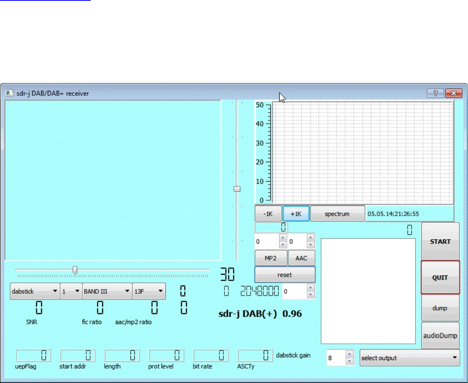Click the uepFlag LCD display

coord(33,355)
